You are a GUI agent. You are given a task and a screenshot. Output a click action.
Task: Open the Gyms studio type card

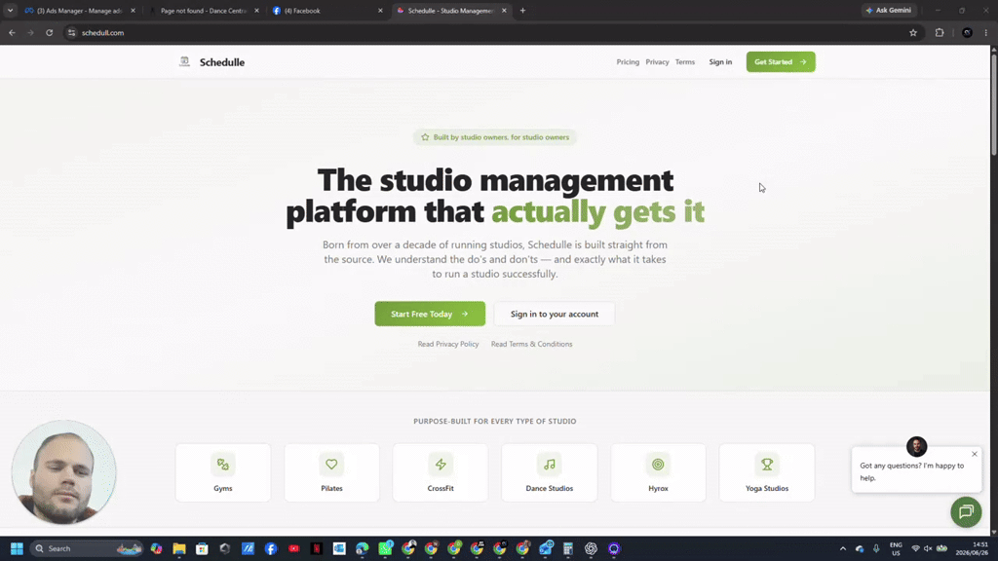point(223,472)
